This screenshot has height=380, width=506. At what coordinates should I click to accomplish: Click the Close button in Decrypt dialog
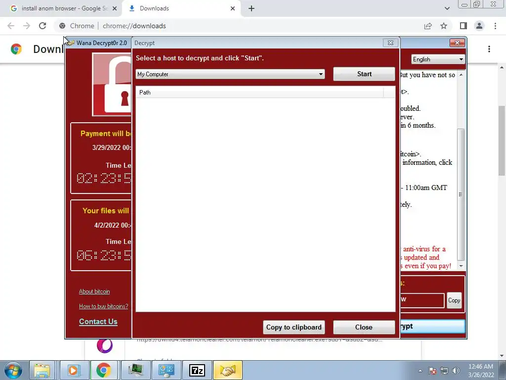pyautogui.click(x=364, y=328)
